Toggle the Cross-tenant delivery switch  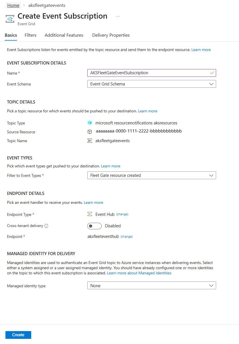(x=94, y=226)
